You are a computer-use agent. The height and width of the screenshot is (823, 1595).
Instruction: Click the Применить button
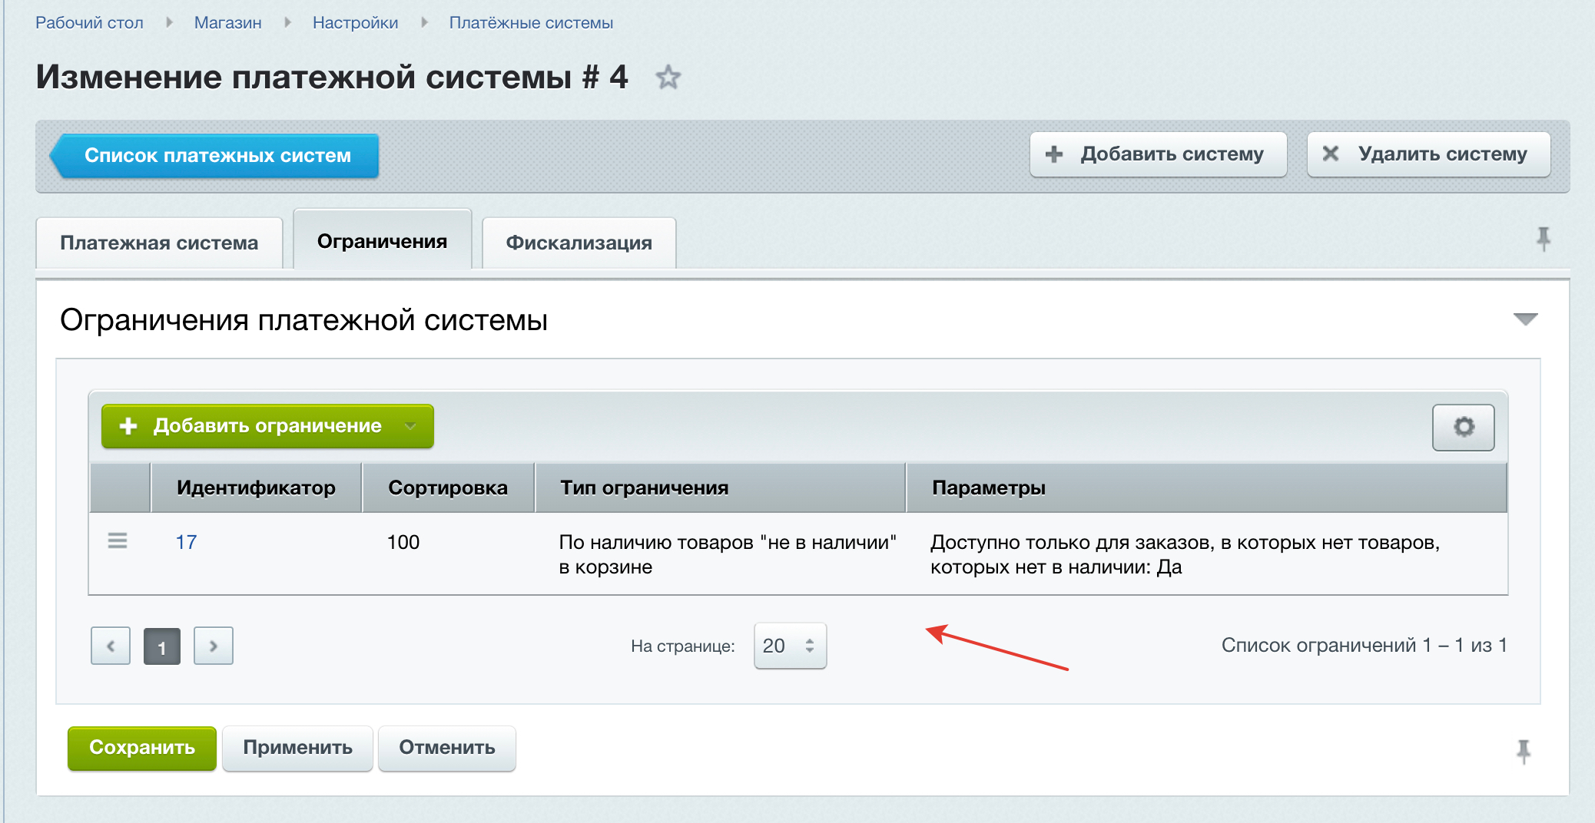coord(297,748)
